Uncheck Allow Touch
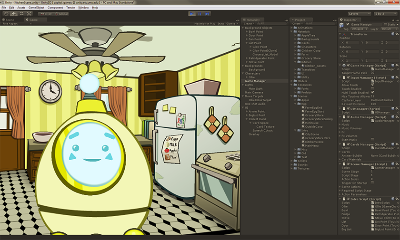Viewport: 400px width, 240px height. pyautogui.click(x=372, y=85)
